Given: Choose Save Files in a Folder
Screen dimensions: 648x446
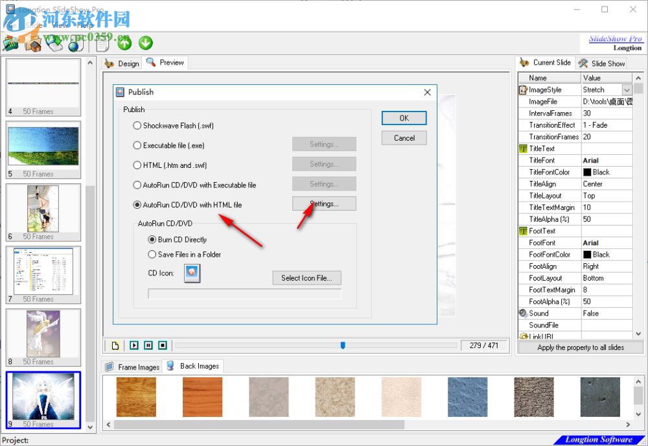Looking at the screenshot, I should (152, 253).
